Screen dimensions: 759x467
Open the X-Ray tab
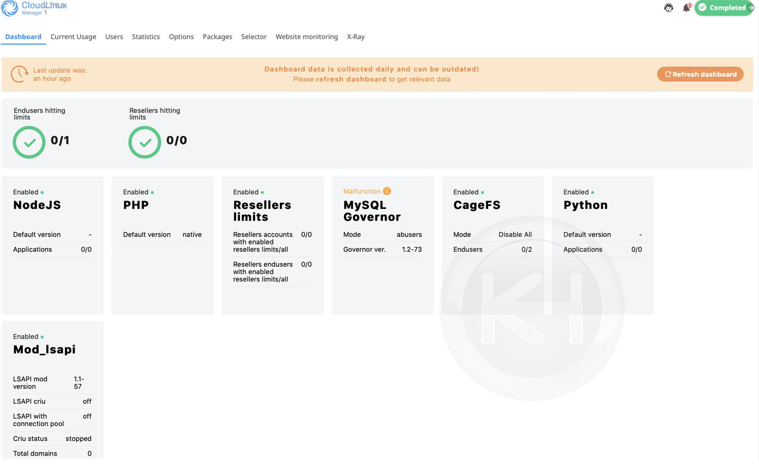[x=355, y=37]
